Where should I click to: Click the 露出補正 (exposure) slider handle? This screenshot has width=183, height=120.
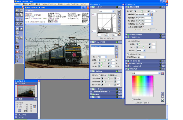142,11
